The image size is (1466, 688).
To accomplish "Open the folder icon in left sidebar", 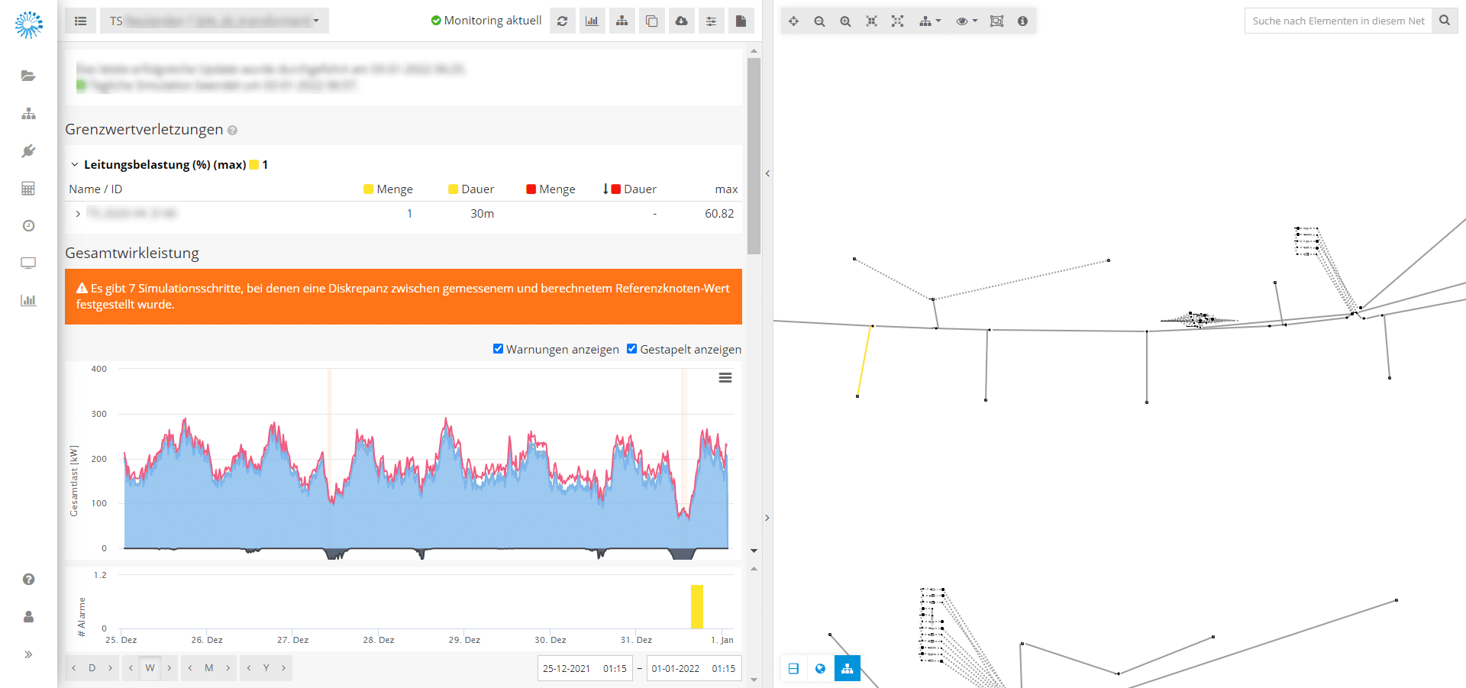I will [x=28, y=76].
